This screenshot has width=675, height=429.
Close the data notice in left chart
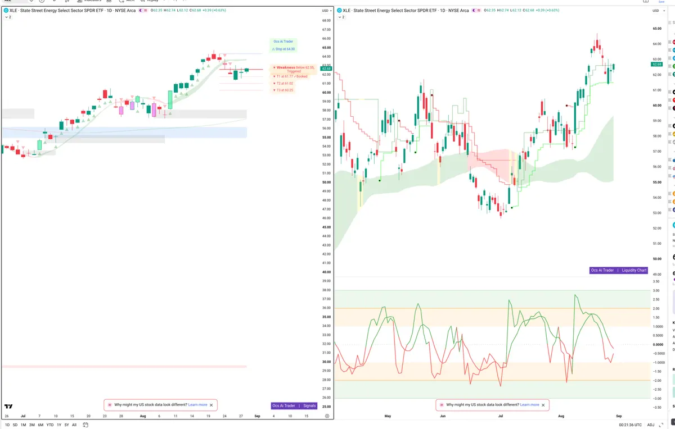click(211, 405)
